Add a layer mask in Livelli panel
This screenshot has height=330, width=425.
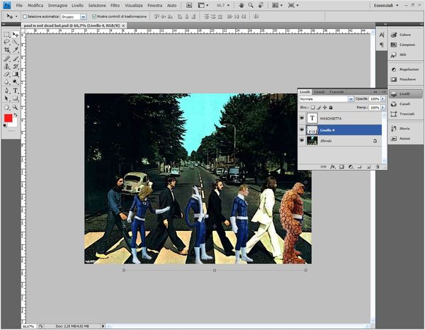pos(342,167)
